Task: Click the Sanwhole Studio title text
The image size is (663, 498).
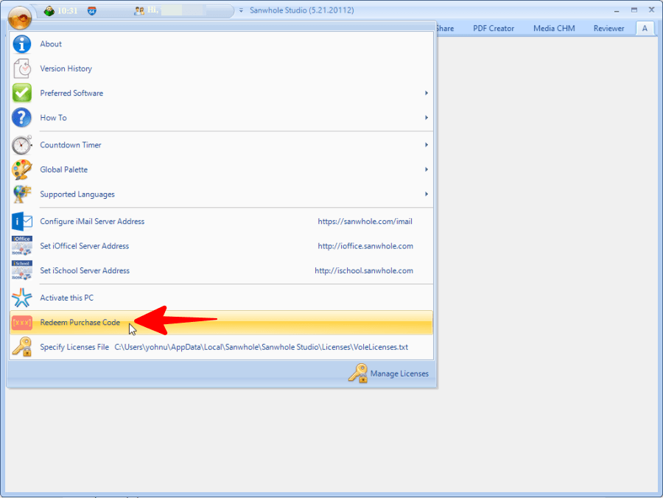Action: 302,10
